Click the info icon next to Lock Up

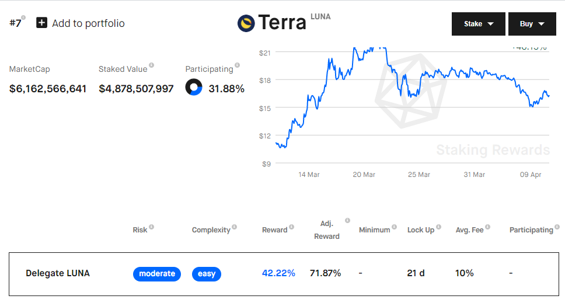438,227
